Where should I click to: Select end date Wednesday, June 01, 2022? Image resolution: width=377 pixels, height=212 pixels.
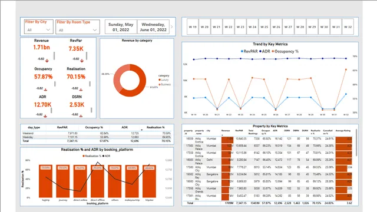[x=153, y=27]
